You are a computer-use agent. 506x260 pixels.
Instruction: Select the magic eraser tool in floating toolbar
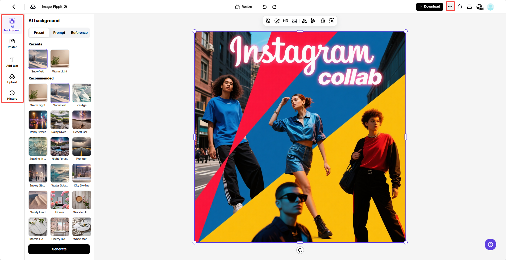pos(277,21)
